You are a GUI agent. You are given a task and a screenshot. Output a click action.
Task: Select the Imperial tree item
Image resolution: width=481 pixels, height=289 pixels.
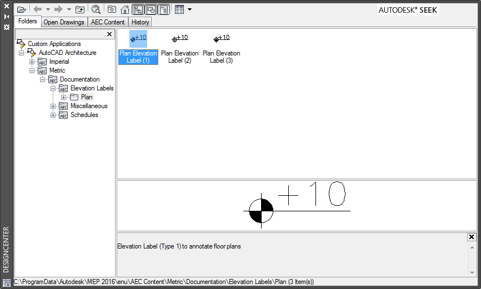click(59, 62)
